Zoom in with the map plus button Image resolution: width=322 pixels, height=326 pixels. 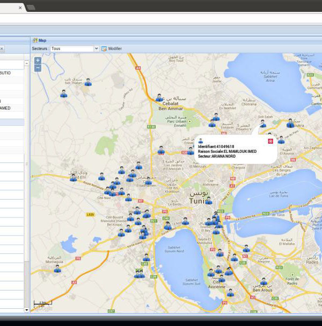point(38,61)
